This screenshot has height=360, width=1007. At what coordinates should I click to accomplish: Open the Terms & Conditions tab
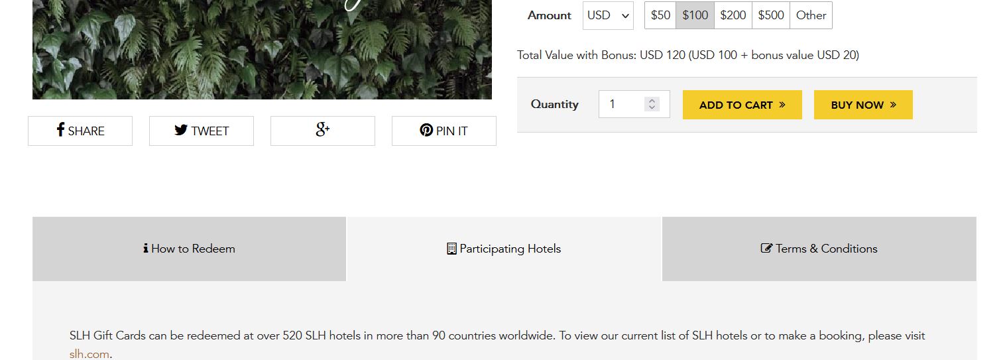[x=819, y=249]
